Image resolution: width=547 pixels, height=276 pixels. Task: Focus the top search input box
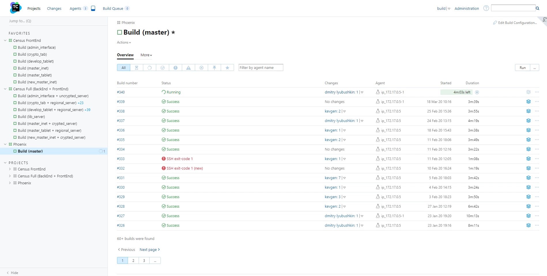[x=513, y=8]
